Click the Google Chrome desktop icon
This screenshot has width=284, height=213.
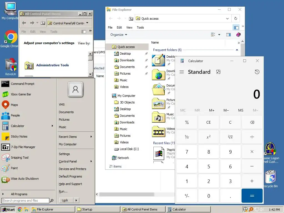pyautogui.click(x=11, y=37)
